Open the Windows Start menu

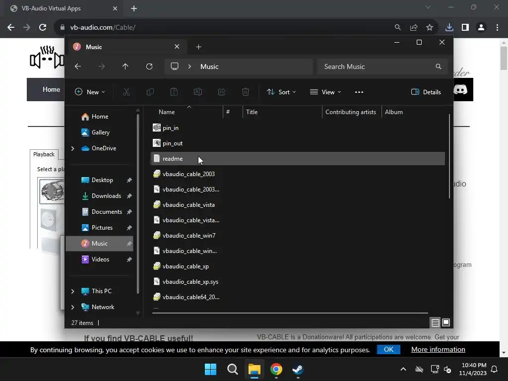210,369
